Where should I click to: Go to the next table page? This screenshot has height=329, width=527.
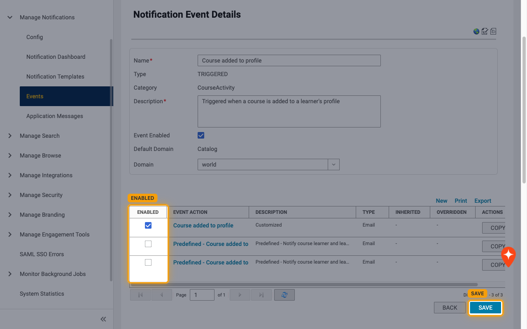coord(240,295)
